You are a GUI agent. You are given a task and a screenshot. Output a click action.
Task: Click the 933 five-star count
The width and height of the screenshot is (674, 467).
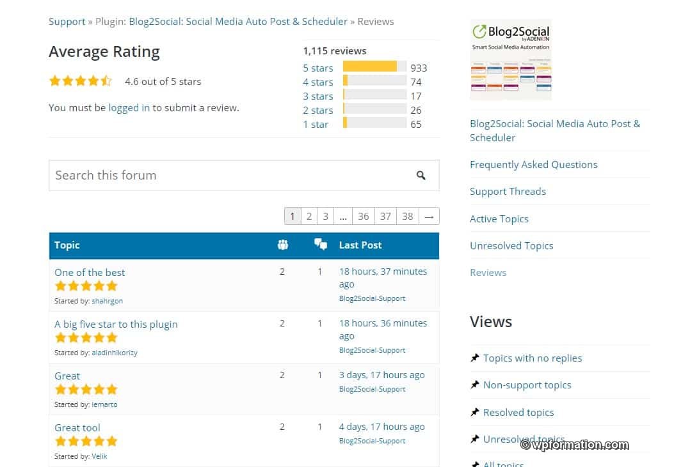pyautogui.click(x=419, y=68)
